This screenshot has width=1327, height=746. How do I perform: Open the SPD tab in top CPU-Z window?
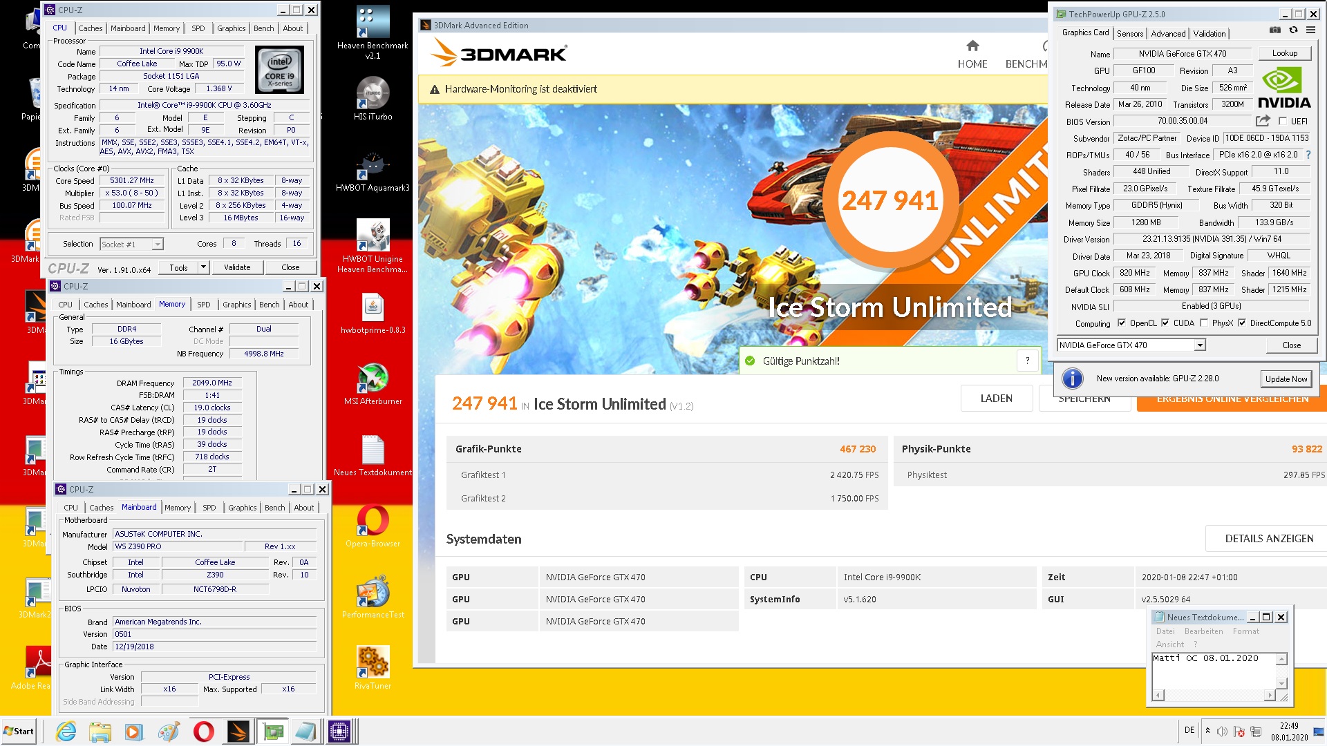198,28
